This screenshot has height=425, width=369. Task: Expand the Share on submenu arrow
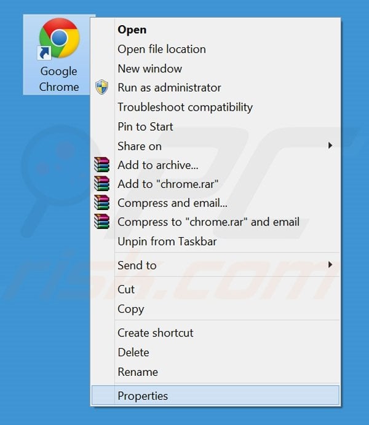point(330,146)
